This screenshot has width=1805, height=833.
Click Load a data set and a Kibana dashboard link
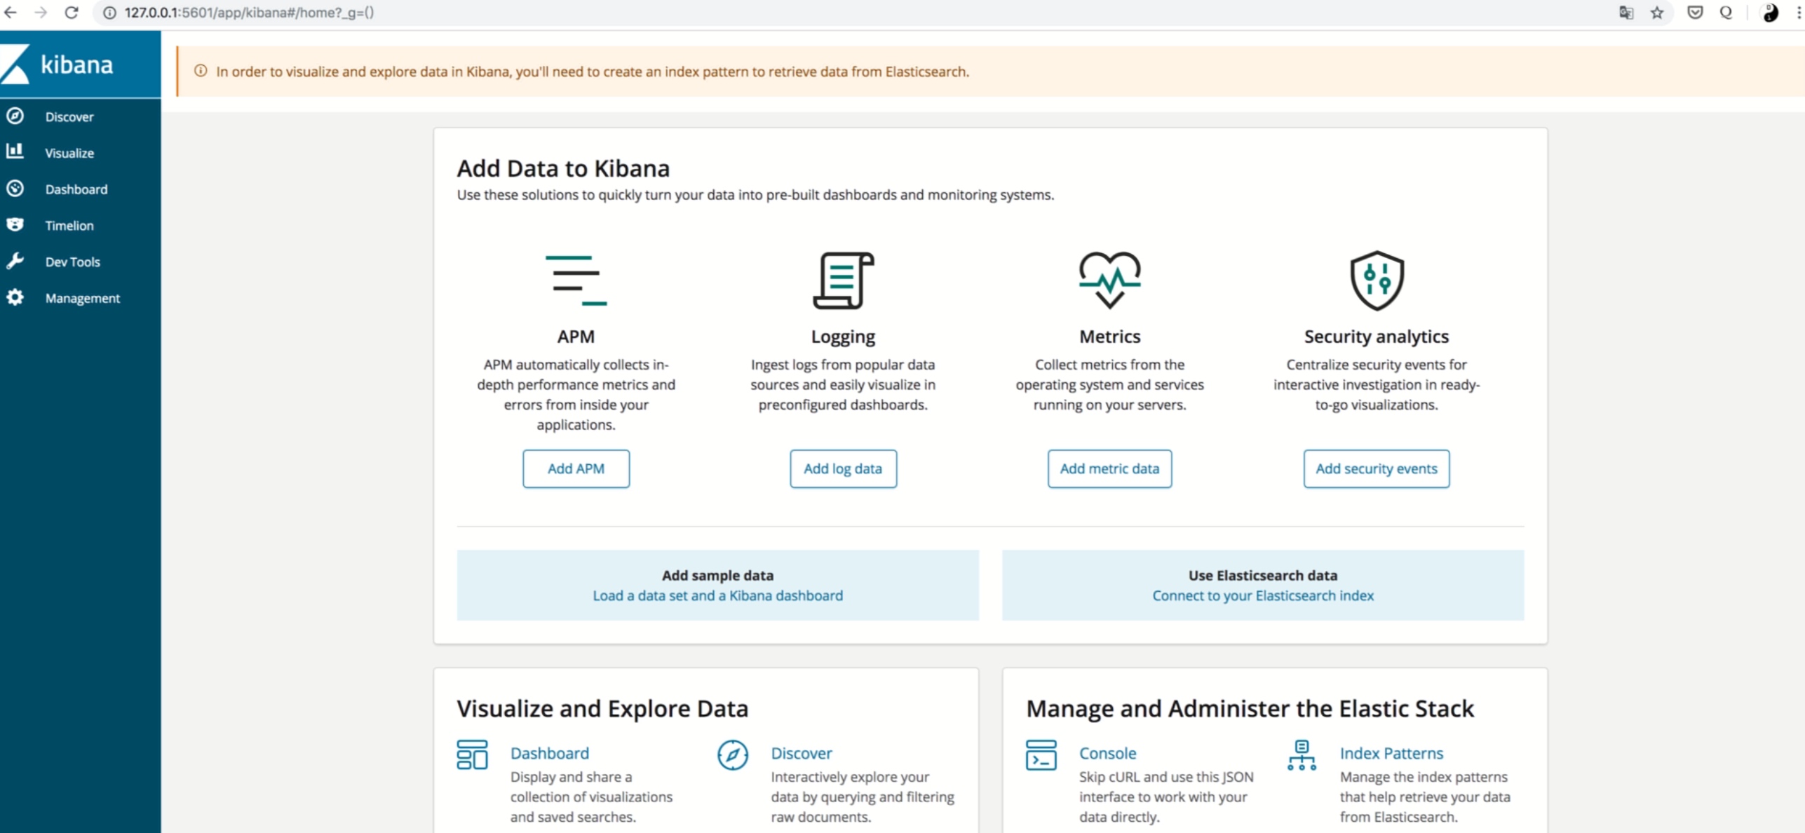coord(717,595)
